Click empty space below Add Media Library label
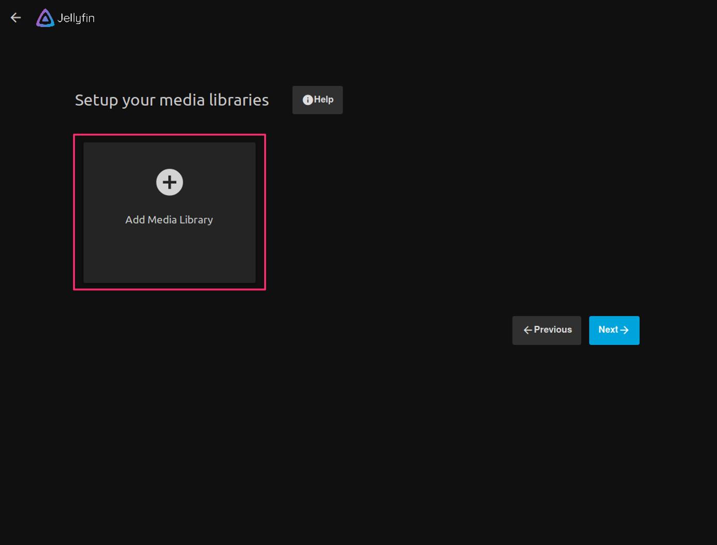The height and width of the screenshot is (545, 717). pyautogui.click(x=169, y=255)
